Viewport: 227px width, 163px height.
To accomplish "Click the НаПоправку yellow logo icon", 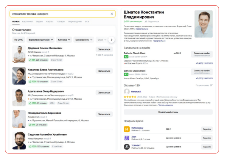I will coord(127,129).
